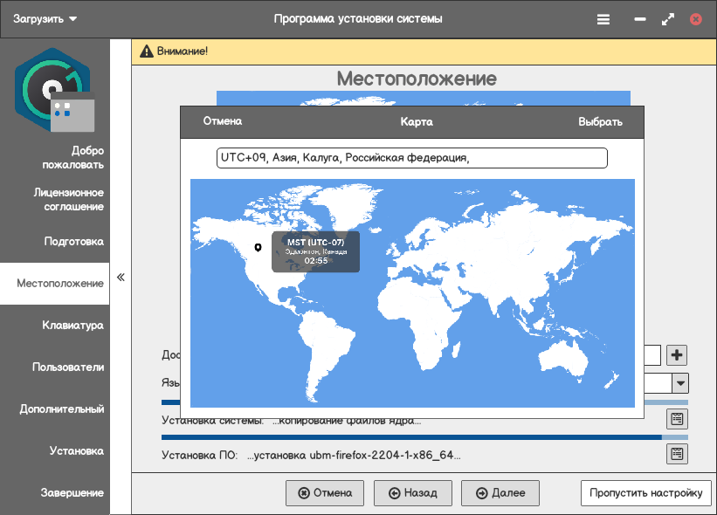Screen dimensions: 717x515
Task: Open the Подготовка step in sidebar
Action: [73, 242]
